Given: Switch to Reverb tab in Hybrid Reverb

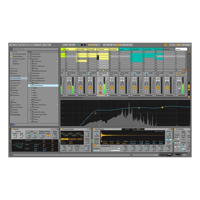Looking at the screenshot, I should tap(127, 129).
